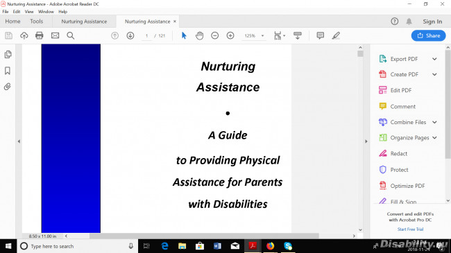Click the zoom out minus icon

click(x=215, y=35)
